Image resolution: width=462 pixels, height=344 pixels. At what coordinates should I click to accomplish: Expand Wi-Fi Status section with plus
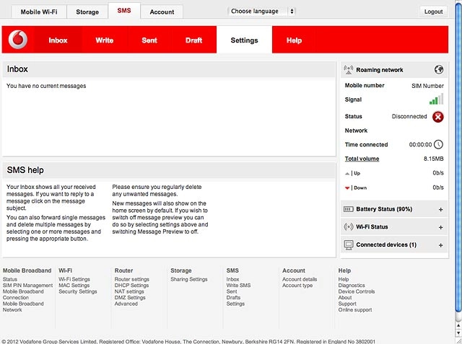[441, 227]
